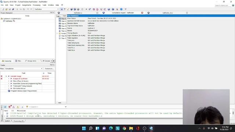Screen dimensions: 235x132
Task: Stop processing red circle icon
Action: pyautogui.click(x=94, y=9)
